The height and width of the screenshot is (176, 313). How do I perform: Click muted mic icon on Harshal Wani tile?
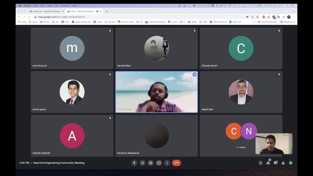195,31
